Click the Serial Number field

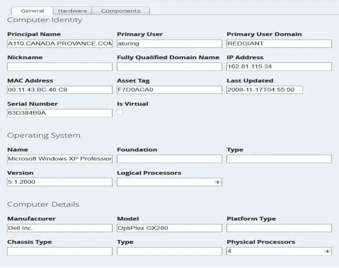coord(59,113)
